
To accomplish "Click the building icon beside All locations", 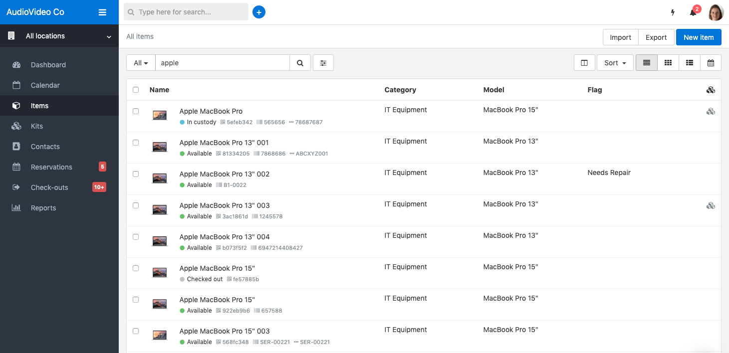I will click(x=11, y=36).
